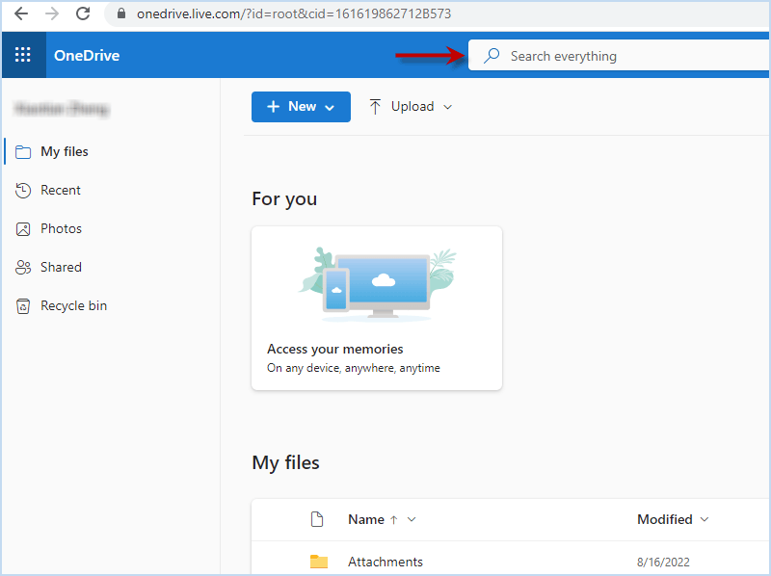Click the blurred account name in sidebar
Screen dimensions: 771x576
pyautogui.click(x=63, y=109)
